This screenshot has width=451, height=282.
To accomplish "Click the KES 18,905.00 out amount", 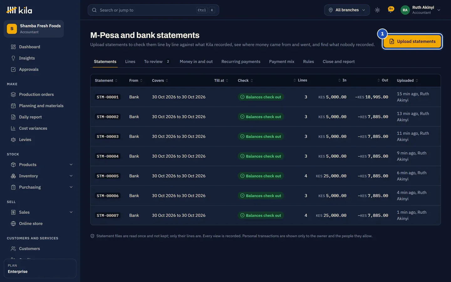I will click(372, 97).
